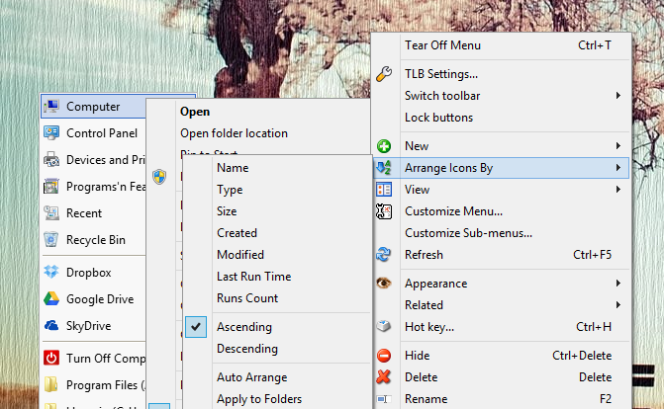Open the Google Drive icon entry
664x409 pixels.
(x=51, y=299)
